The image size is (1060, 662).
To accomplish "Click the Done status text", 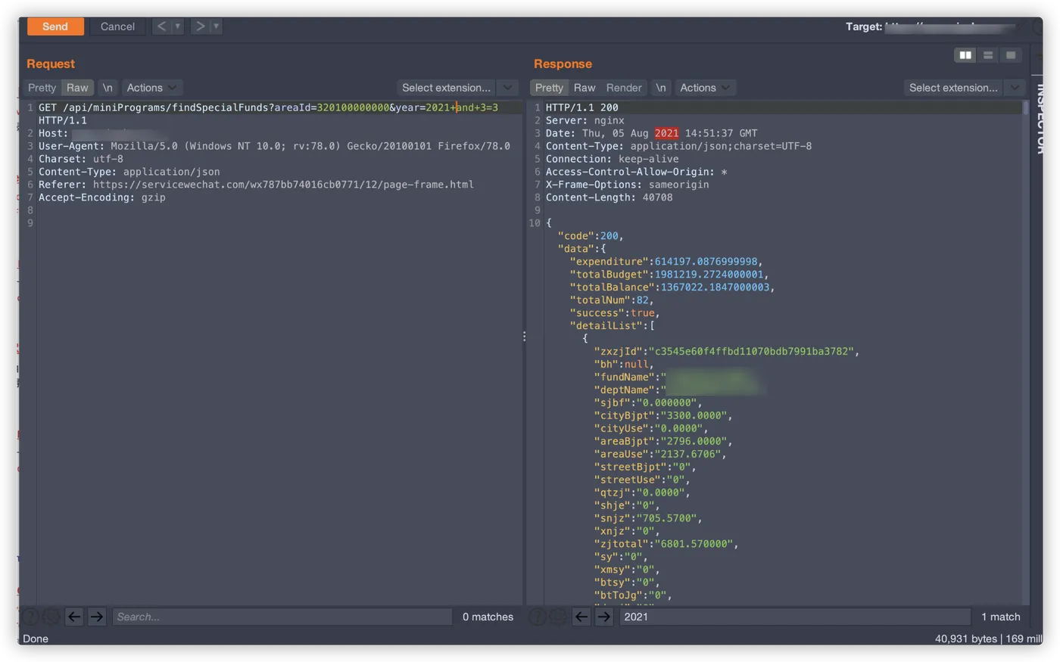I will tap(35, 639).
